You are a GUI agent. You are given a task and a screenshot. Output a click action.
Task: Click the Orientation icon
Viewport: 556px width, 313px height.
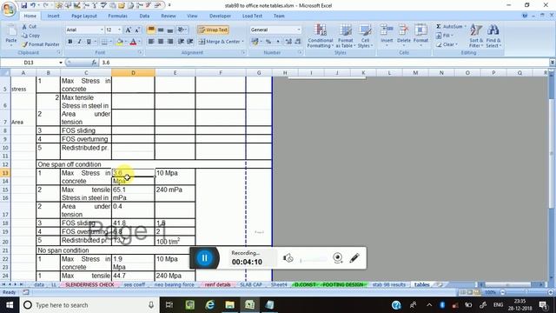pos(181,30)
